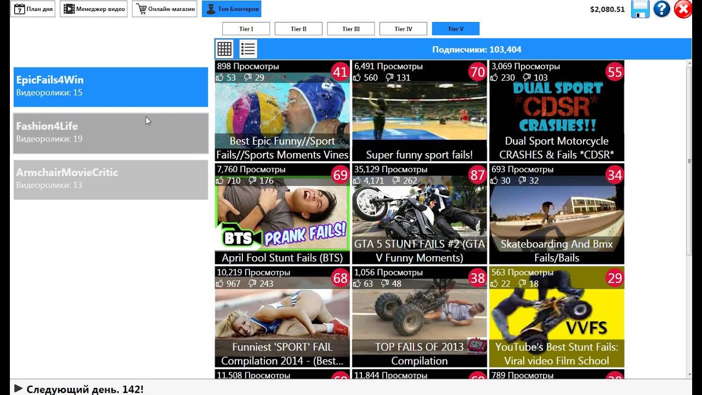702x395 pixels.
Task: Click the Подписчики: 103,404 header
Action: (x=477, y=49)
